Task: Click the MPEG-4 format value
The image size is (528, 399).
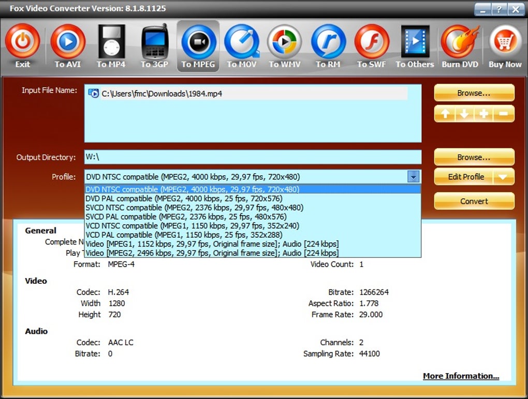Action: click(x=121, y=264)
